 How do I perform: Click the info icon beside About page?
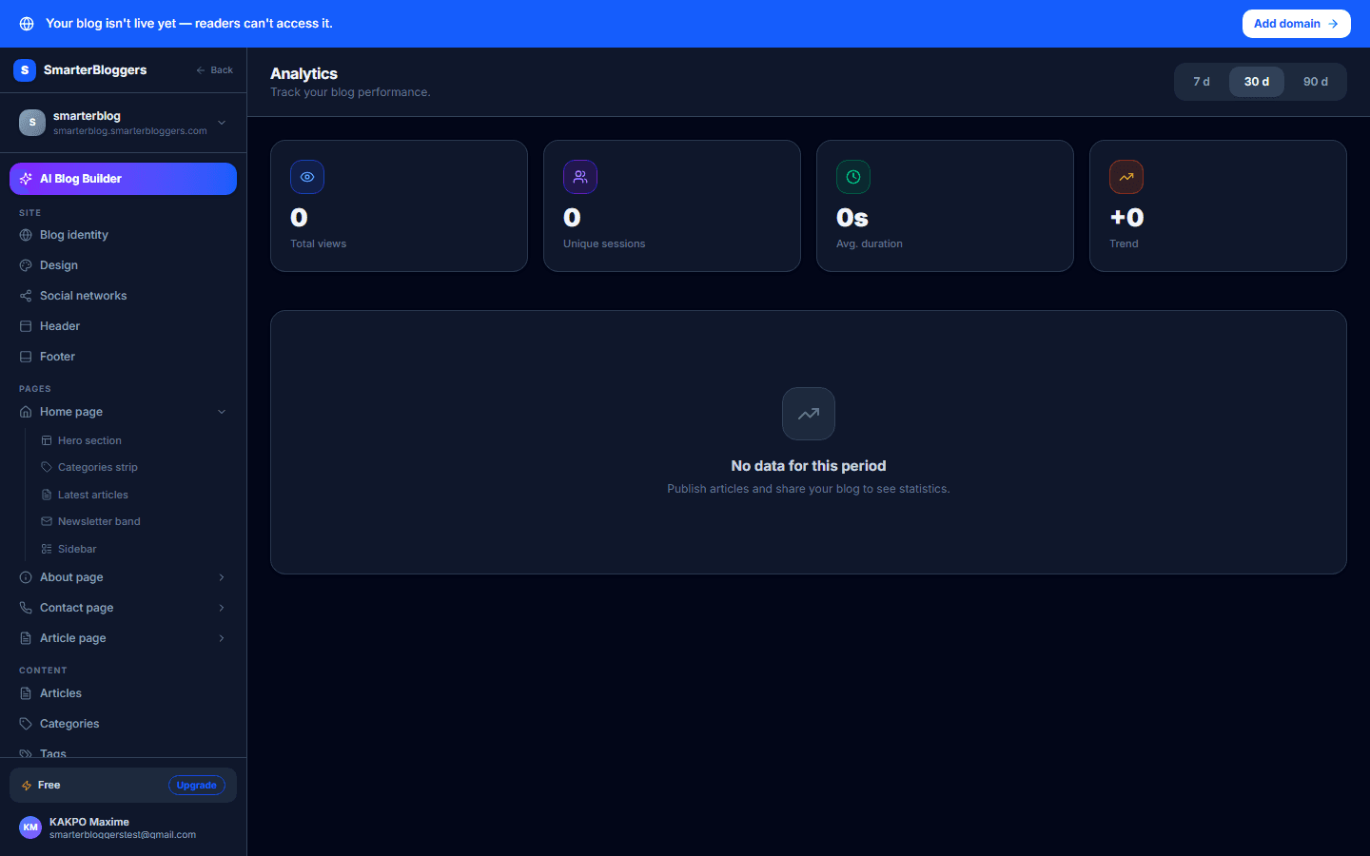(26, 577)
